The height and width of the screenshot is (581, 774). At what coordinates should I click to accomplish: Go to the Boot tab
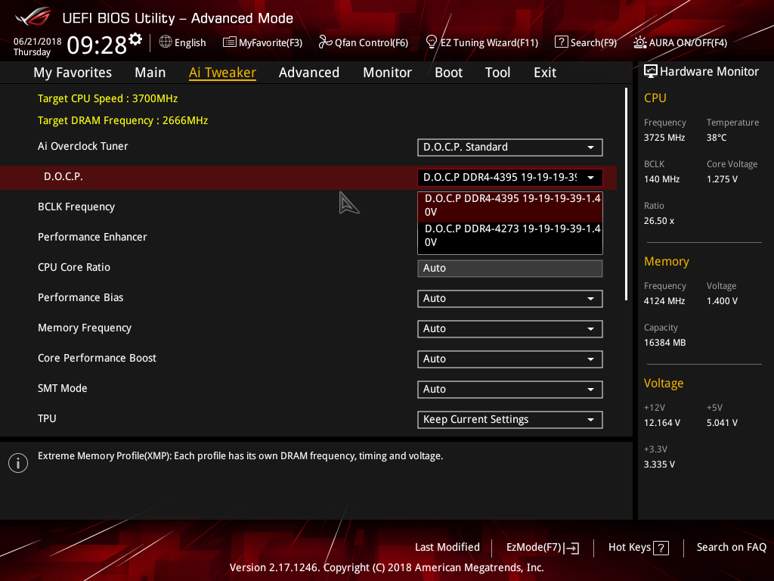coord(449,73)
